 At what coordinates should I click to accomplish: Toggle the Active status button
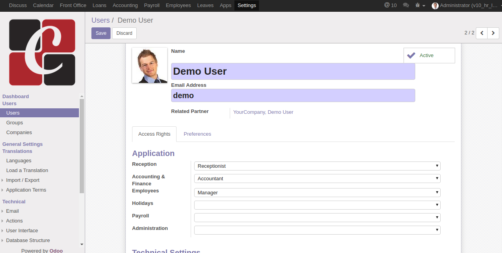tap(429, 56)
